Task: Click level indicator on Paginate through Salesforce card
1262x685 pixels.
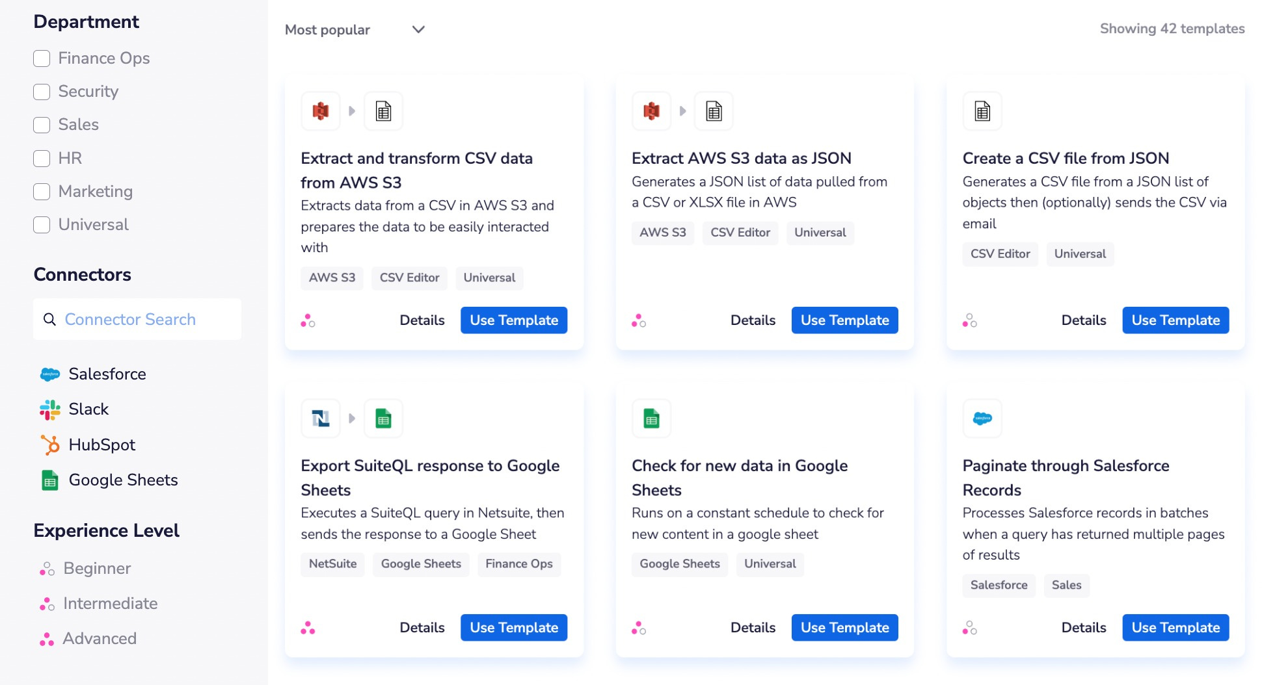Action: pyautogui.click(x=970, y=628)
